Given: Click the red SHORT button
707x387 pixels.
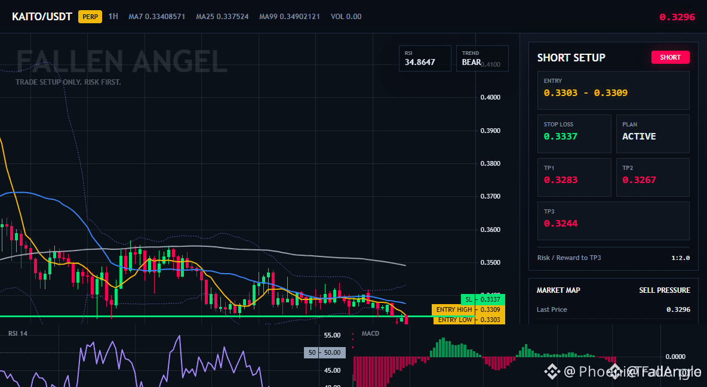Looking at the screenshot, I should (x=670, y=57).
